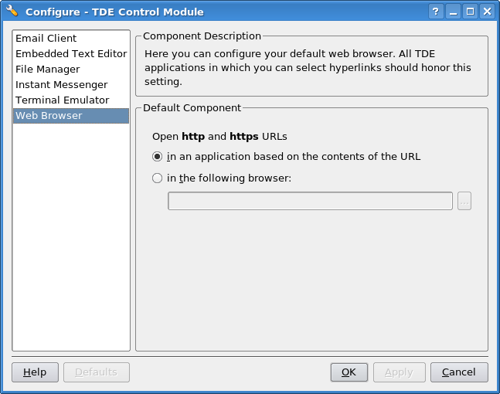Select Terminal Emulator component

(71, 100)
